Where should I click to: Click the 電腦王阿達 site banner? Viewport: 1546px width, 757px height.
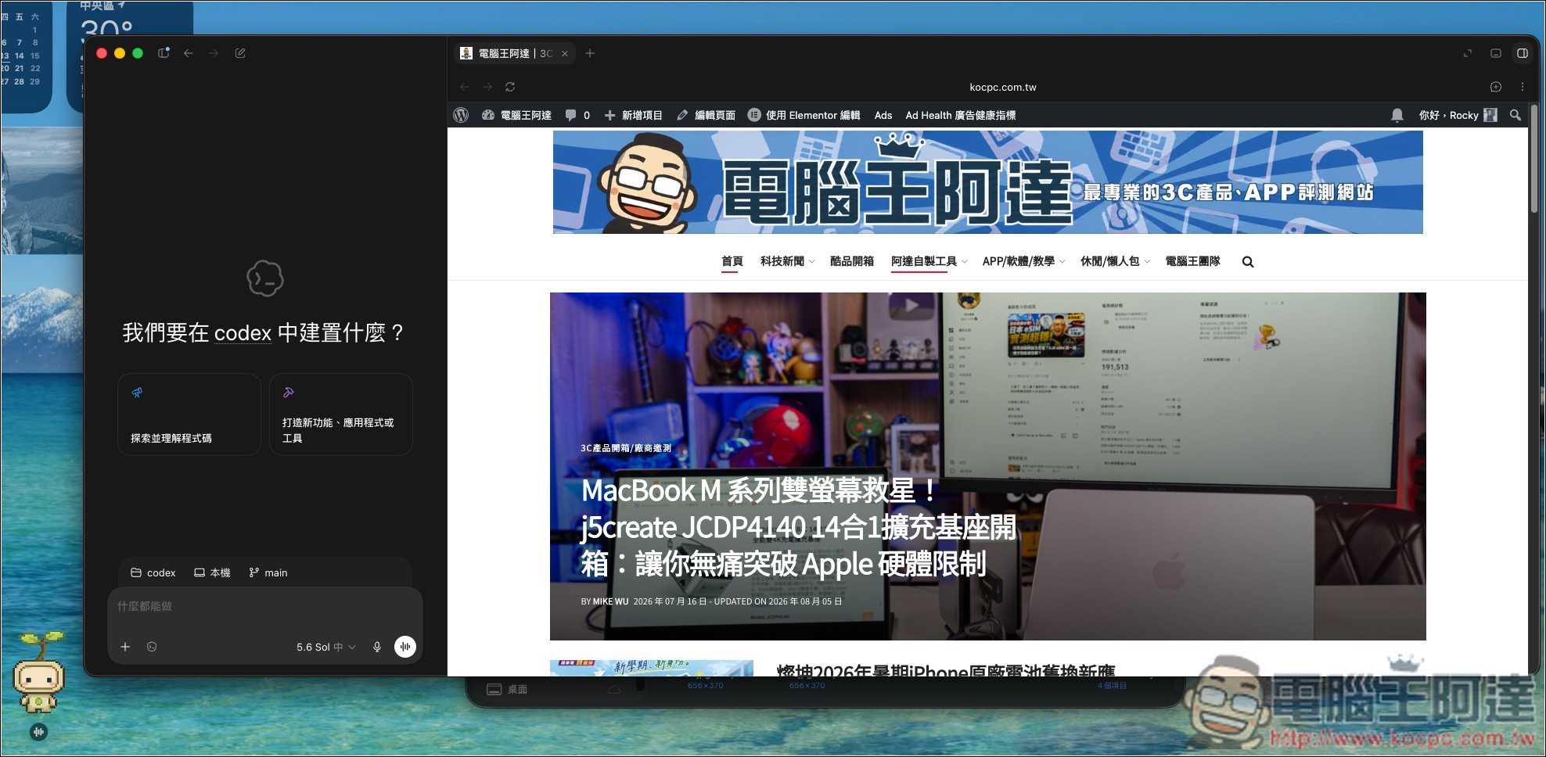pyautogui.click(x=987, y=182)
